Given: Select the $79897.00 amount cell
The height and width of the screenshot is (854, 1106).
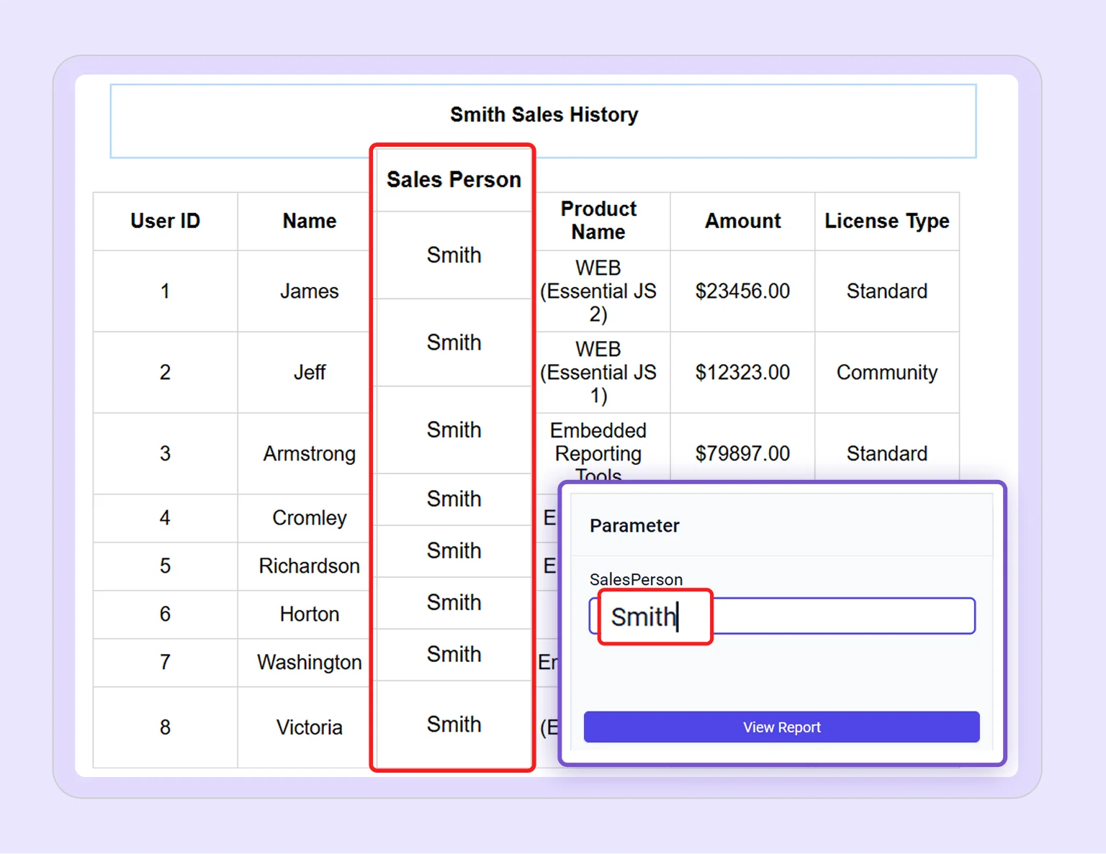Looking at the screenshot, I should [x=742, y=453].
